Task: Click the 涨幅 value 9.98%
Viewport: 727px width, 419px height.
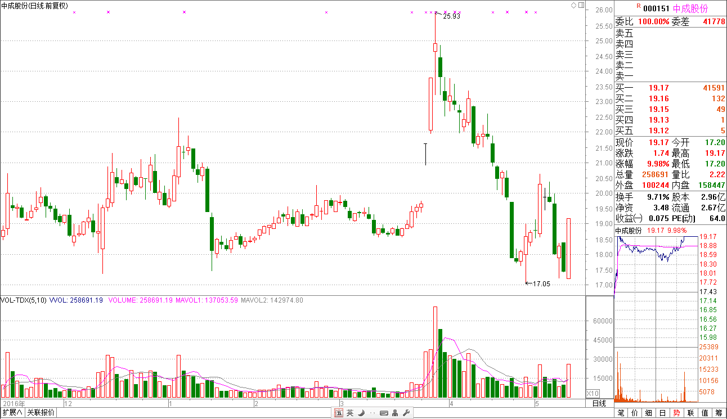Action: point(657,164)
